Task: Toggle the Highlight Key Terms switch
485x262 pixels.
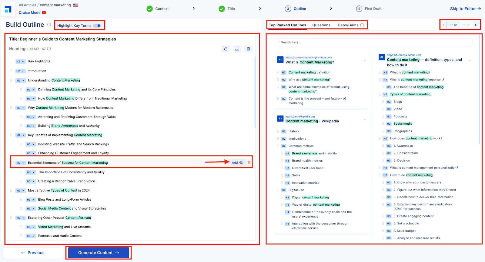Action: tap(97, 26)
